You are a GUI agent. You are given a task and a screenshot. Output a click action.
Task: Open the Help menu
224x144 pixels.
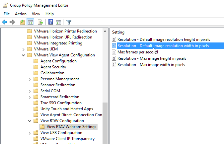tap(49, 14)
